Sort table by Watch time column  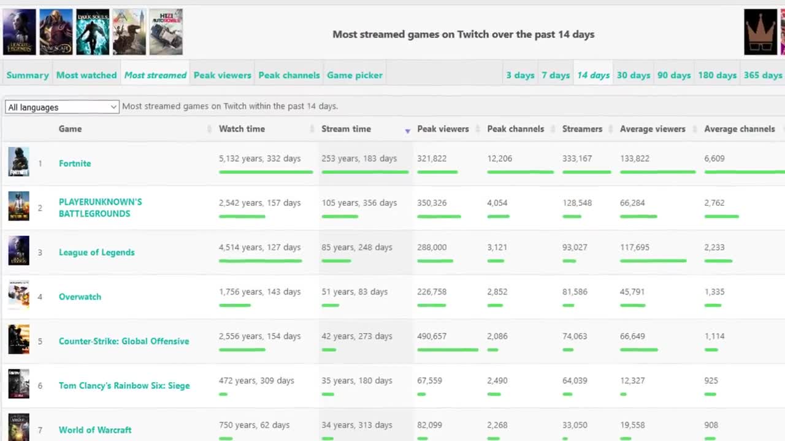click(242, 129)
